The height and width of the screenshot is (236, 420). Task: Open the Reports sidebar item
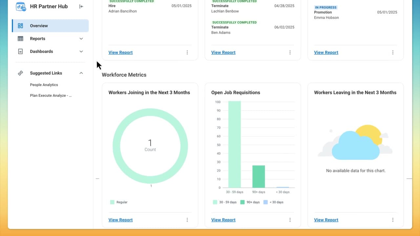pyautogui.click(x=50, y=39)
